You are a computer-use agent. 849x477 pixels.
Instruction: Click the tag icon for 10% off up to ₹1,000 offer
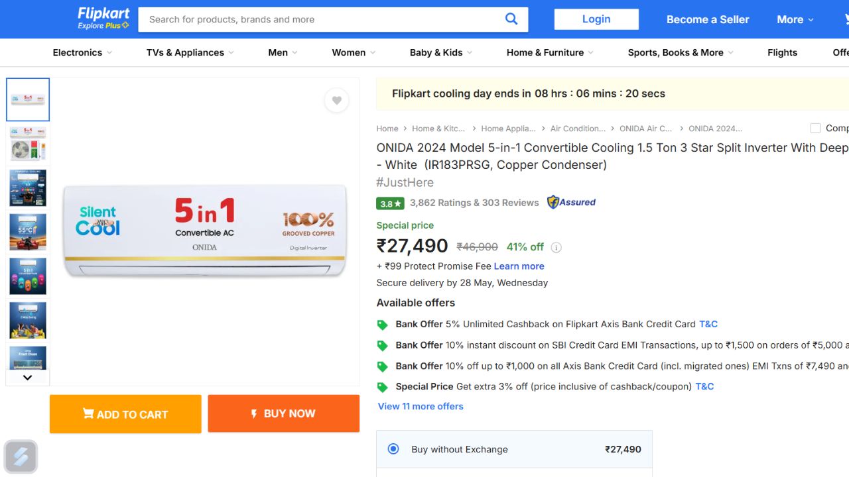(x=382, y=366)
